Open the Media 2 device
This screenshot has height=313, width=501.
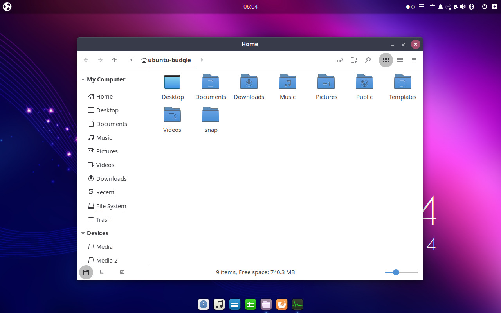107,260
